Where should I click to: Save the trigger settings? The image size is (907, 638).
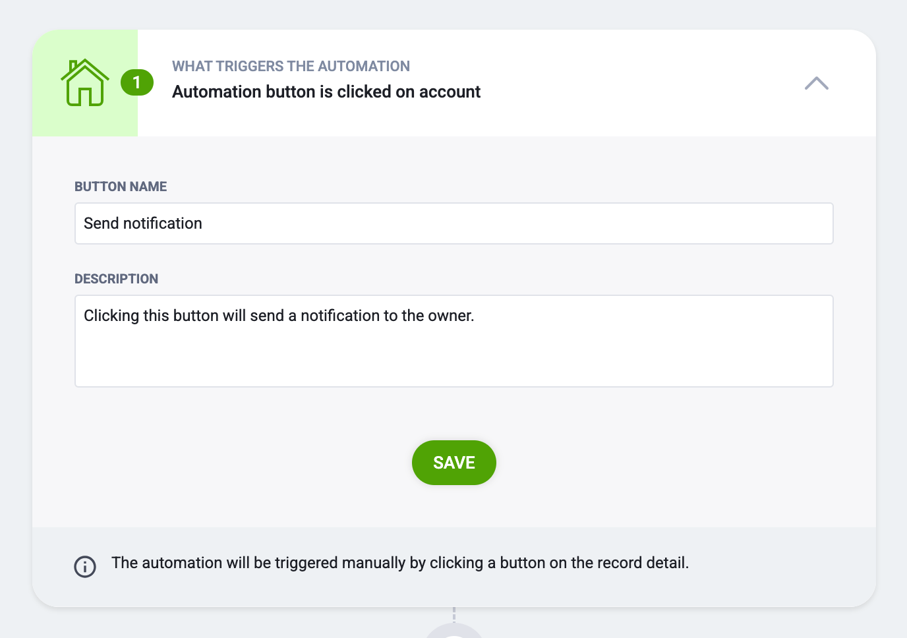click(x=454, y=463)
